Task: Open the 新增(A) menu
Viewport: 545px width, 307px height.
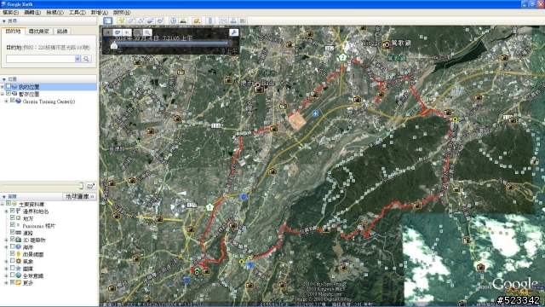Action: click(100, 12)
